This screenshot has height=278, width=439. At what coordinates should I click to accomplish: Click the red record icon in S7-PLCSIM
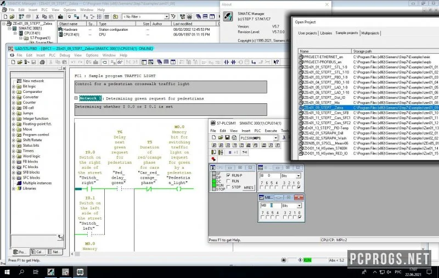point(213,159)
